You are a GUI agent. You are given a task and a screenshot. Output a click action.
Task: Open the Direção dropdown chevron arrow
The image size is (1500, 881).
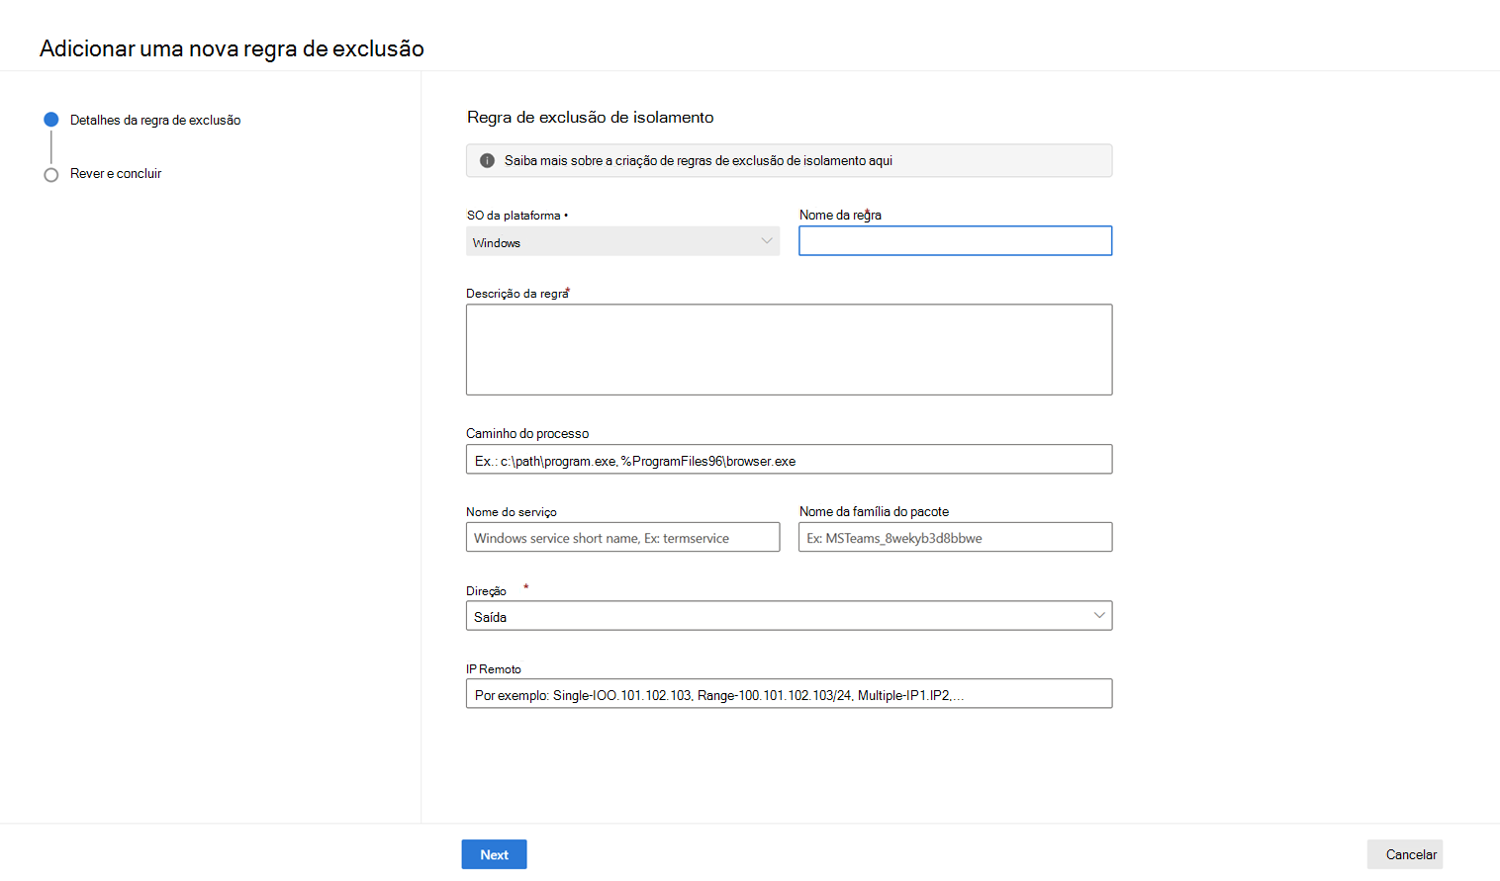coord(1098,616)
